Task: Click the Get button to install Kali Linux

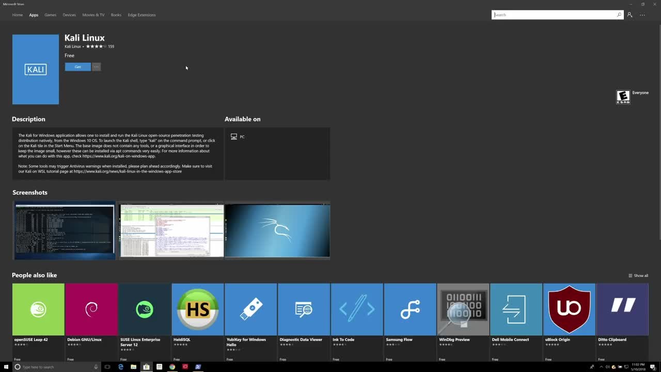Action: pyautogui.click(x=77, y=67)
